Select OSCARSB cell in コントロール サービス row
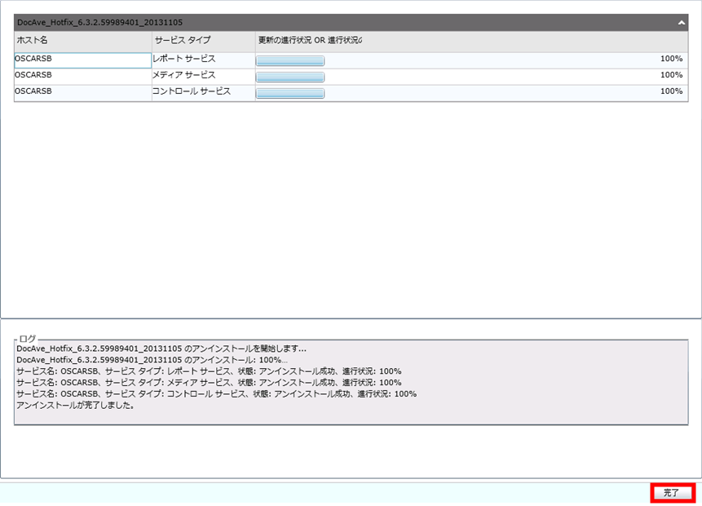702x506 pixels. (x=83, y=93)
